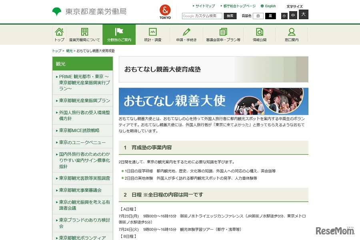
Task: Select the person icon for 窓口案内
Action: click(x=291, y=31)
